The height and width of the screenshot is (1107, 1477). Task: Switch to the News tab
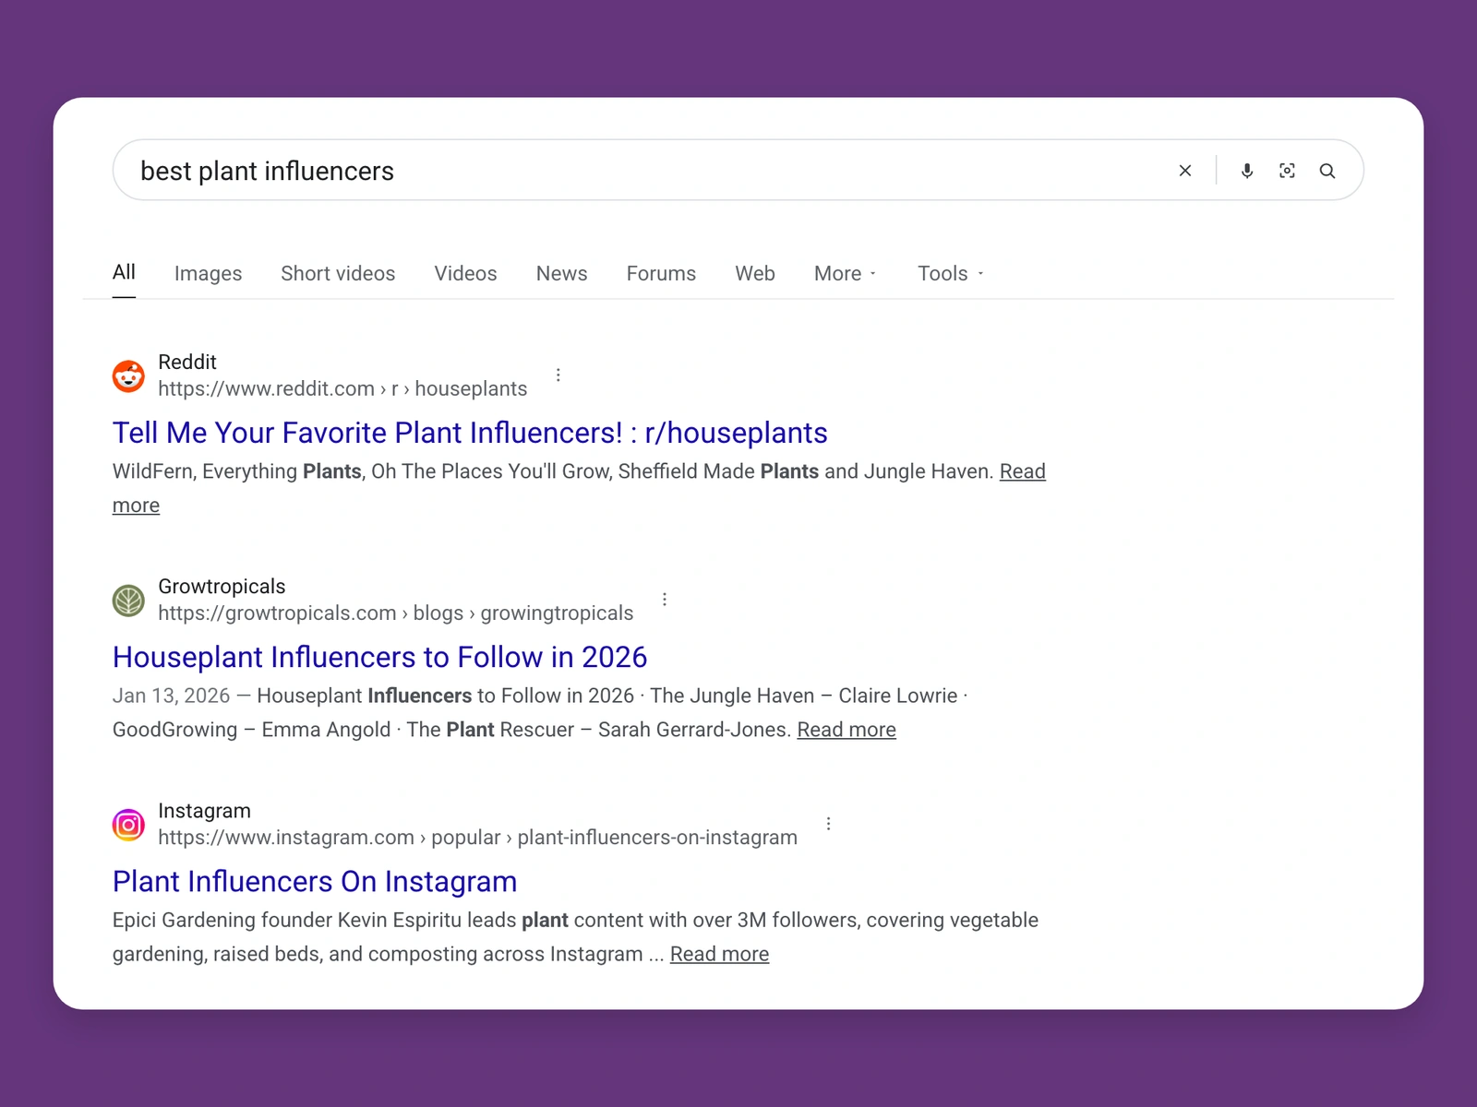coord(561,274)
